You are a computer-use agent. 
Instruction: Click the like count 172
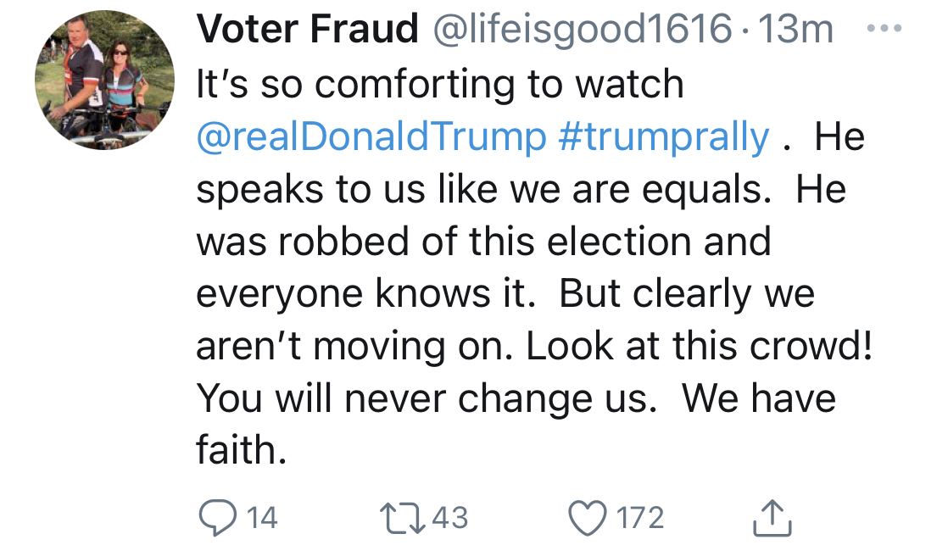640,517
